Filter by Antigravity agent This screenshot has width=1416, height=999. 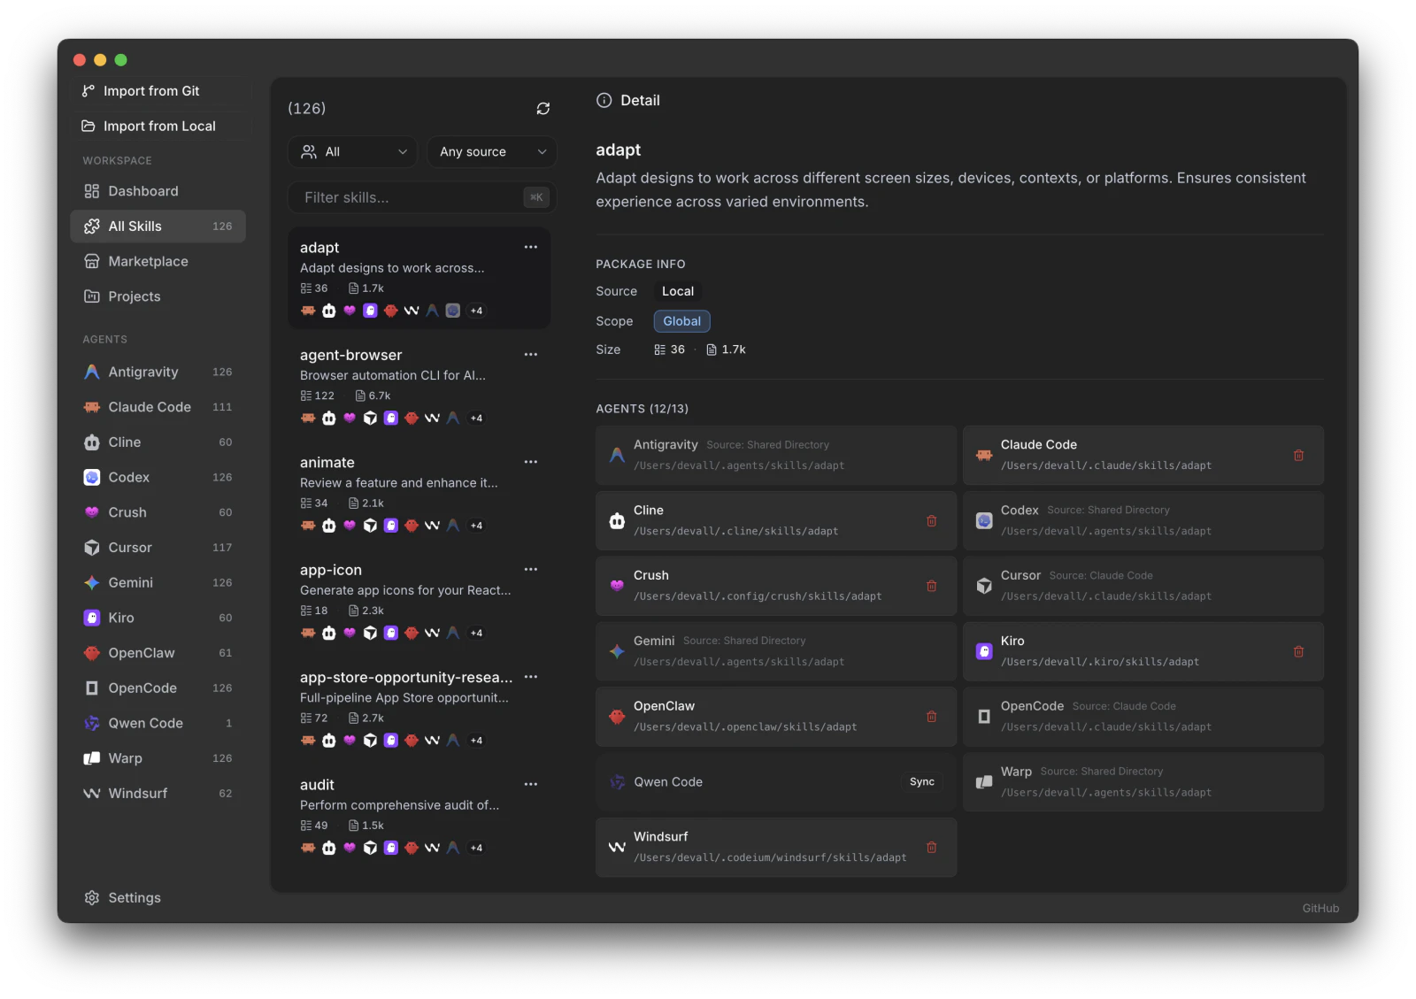click(x=158, y=372)
